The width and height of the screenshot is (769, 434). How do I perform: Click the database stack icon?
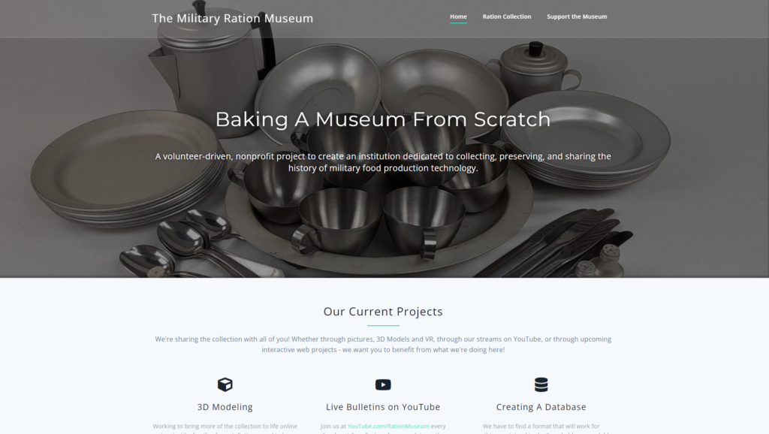541,384
